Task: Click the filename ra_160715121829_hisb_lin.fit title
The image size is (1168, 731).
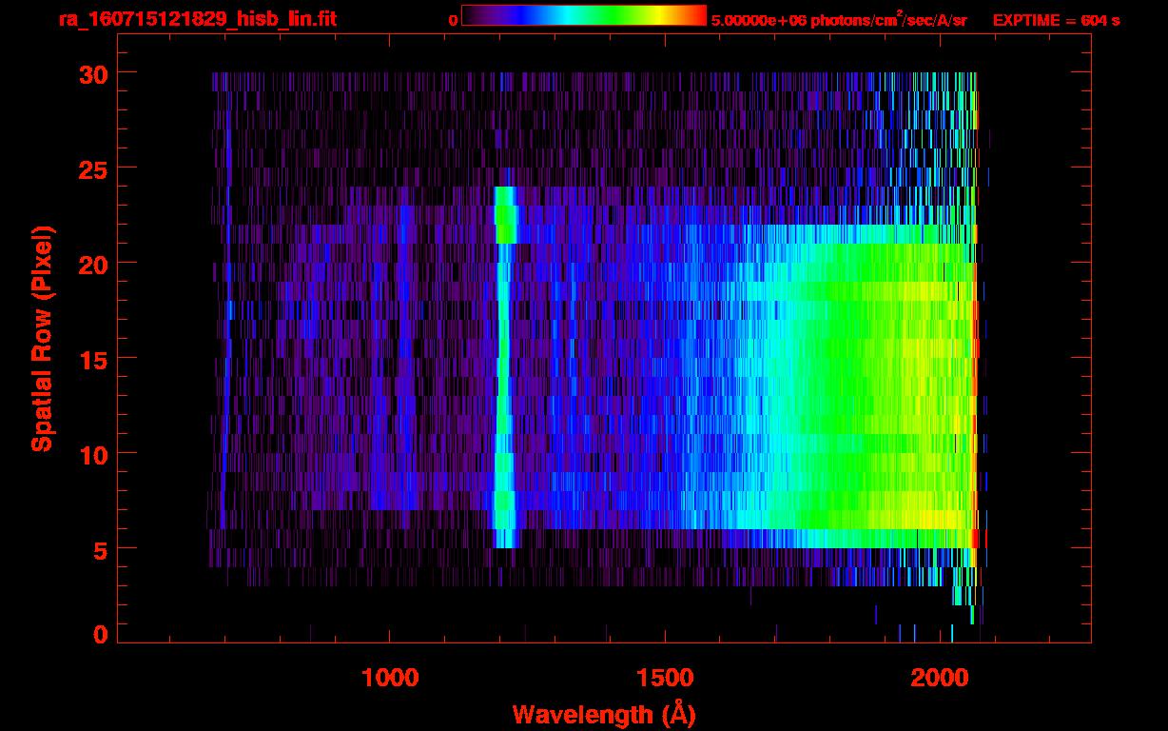Action: pos(197,19)
